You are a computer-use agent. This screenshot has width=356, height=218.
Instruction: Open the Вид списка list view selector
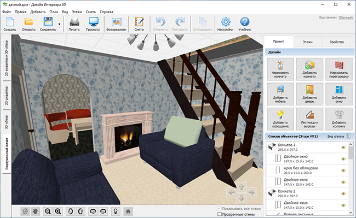tap(348, 136)
